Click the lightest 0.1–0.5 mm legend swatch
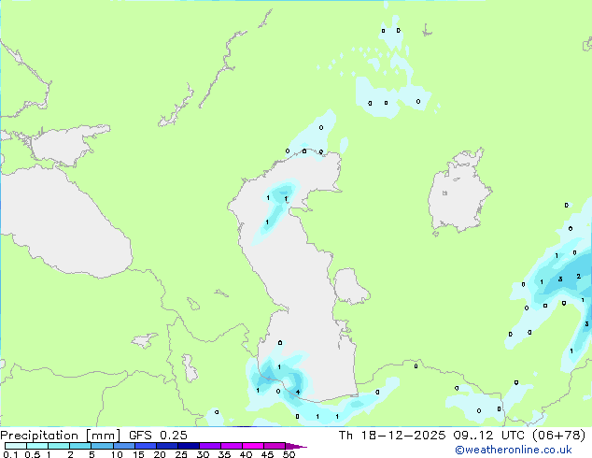 pyautogui.click(x=16, y=446)
